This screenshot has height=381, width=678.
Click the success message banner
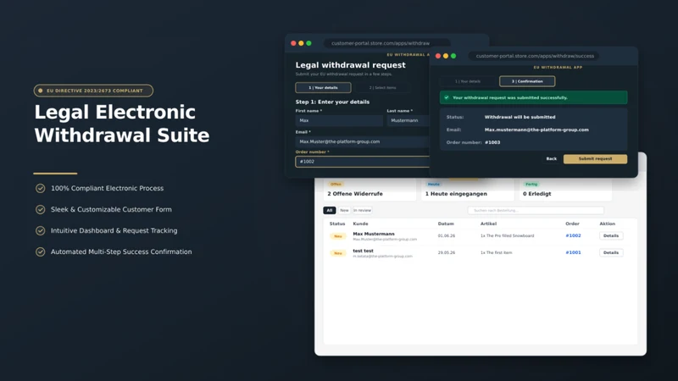(x=534, y=97)
